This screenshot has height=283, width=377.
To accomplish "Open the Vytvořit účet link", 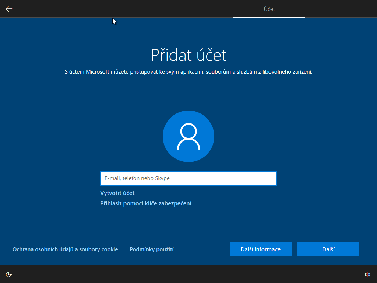I will pyautogui.click(x=117, y=193).
